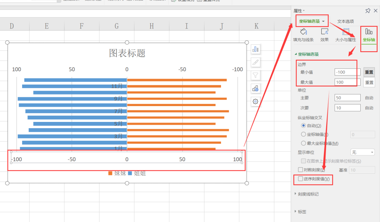Select the 最大坐标轴值(M) radio option
This screenshot has width=380, height=222.
pos(303,143)
